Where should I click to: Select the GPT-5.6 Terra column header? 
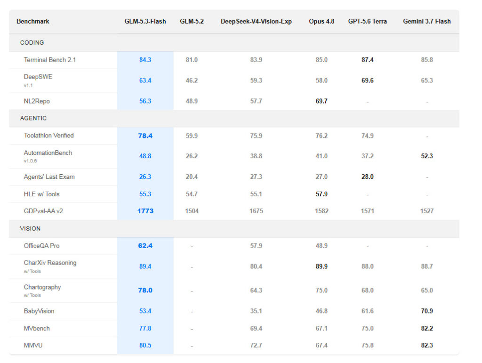(x=367, y=22)
